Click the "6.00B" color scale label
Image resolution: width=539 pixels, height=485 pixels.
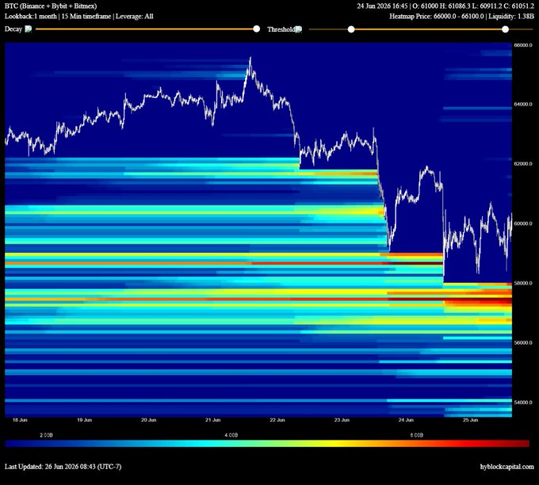coord(417,435)
